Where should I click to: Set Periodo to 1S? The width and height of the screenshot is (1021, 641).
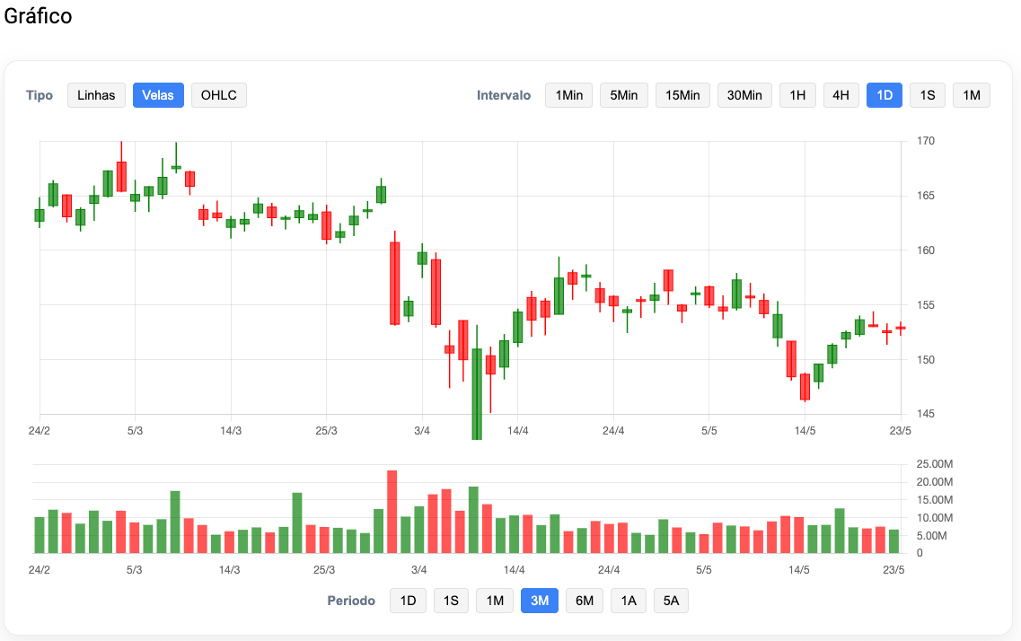[x=452, y=601]
